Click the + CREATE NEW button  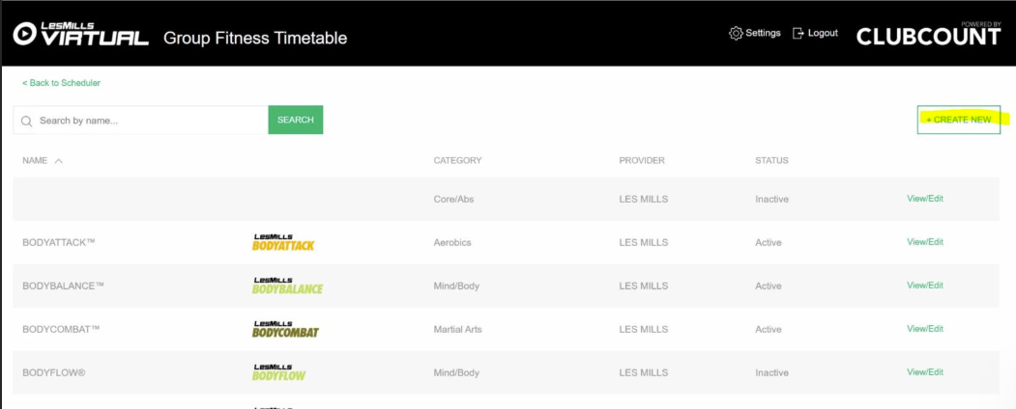[x=958, y=120]
